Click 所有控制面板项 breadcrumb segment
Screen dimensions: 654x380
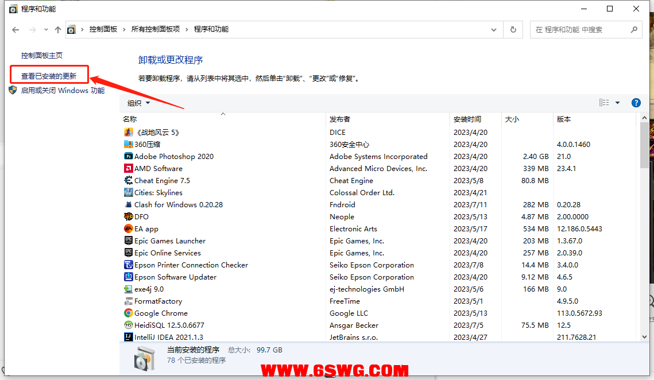click(156, 29)
